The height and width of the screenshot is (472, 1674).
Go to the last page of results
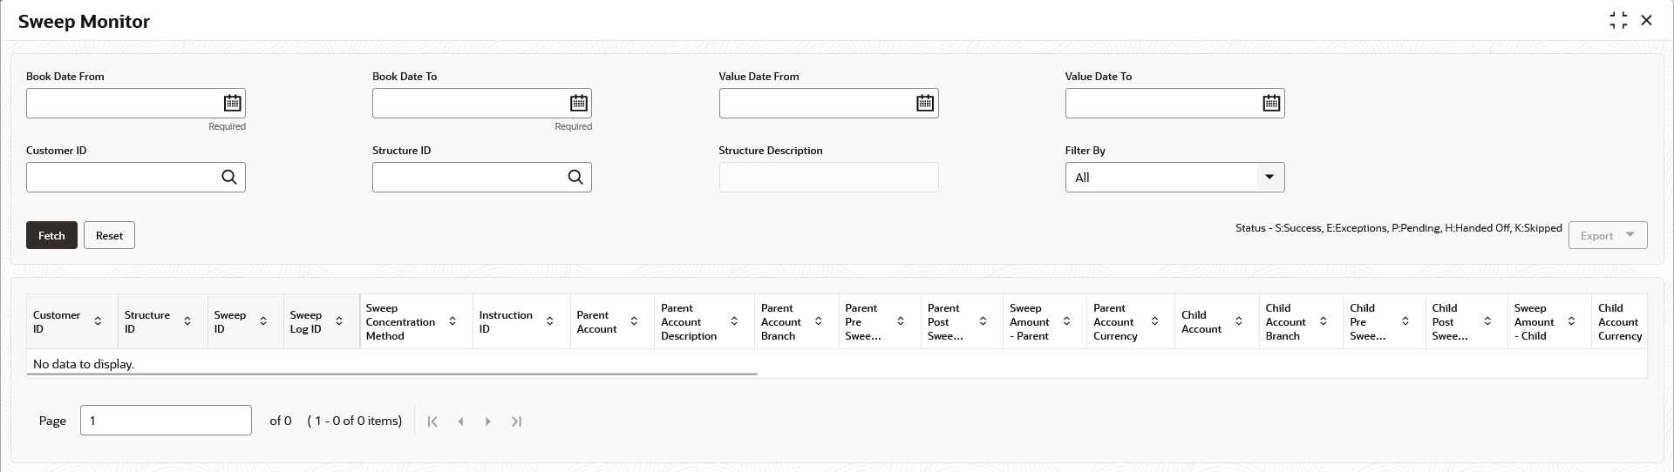516,421
